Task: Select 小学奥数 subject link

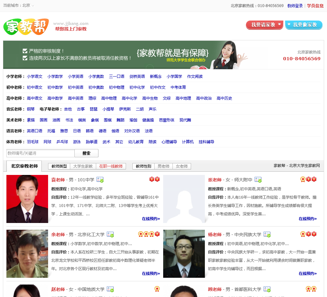Action: [96, 77]
